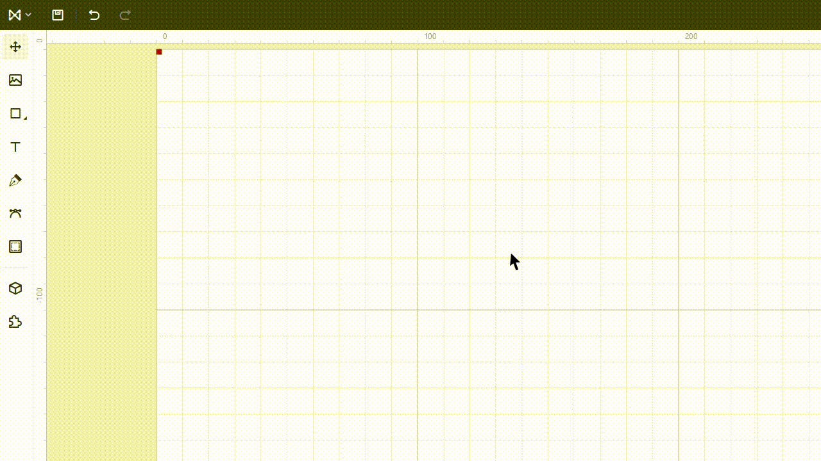
Task: Click the 100 mark on horizontal ruler
Action: [430, 36]
